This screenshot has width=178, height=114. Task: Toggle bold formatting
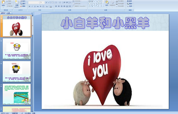click(x=29, y=6)
